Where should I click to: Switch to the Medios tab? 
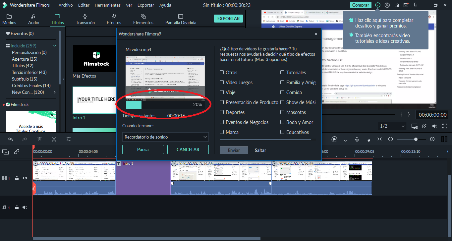(9, 19)
